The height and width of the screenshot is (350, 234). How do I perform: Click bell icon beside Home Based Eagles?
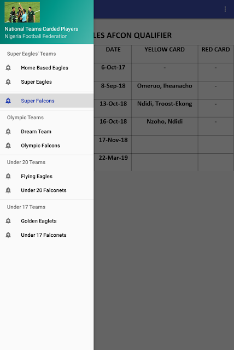[x=8, y=68]
